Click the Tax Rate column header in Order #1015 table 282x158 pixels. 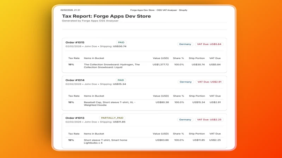pyautogui.click(x=74, y=58)
